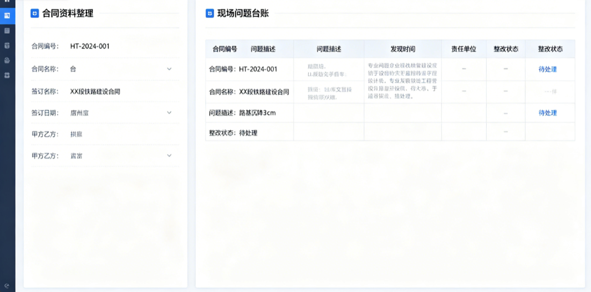This screenshot has width=591, height=292.
Task: Click the 合同资料整理 panel title
Action: tap(68, 13)
